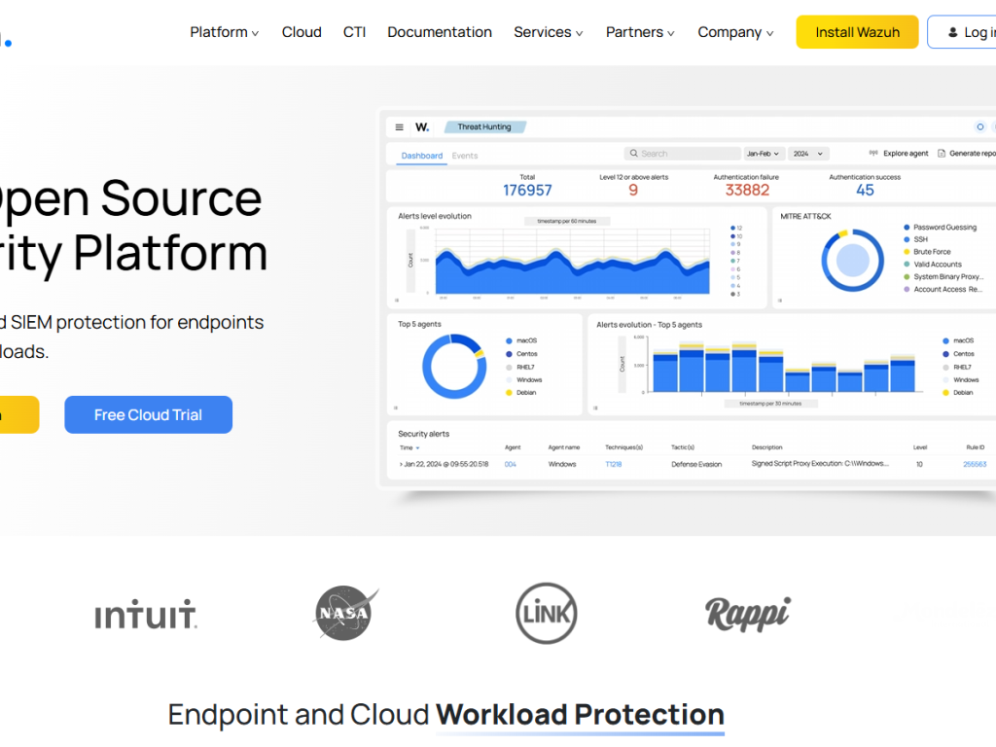Click the Alerts level evolution area chart

572,262
